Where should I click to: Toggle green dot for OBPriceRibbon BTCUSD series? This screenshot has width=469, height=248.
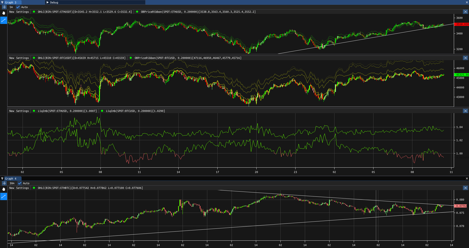[x=131, y=58]
